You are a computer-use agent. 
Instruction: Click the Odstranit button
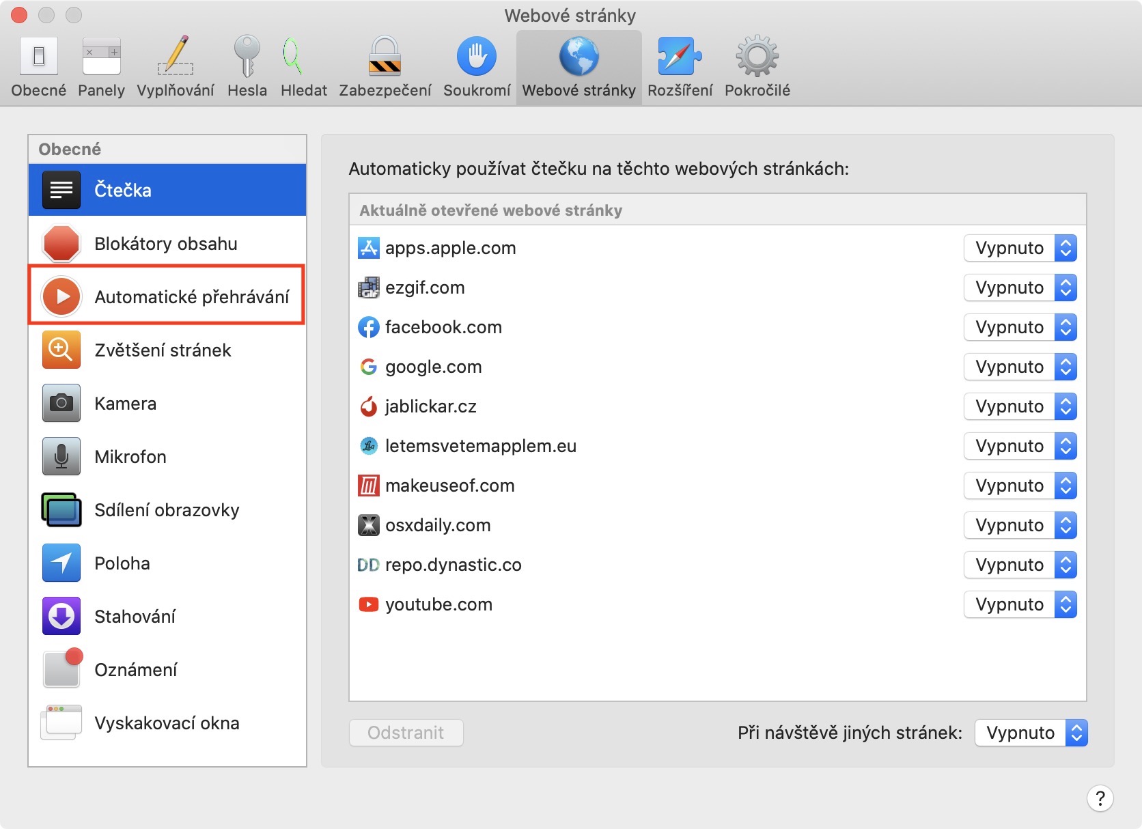406,733
